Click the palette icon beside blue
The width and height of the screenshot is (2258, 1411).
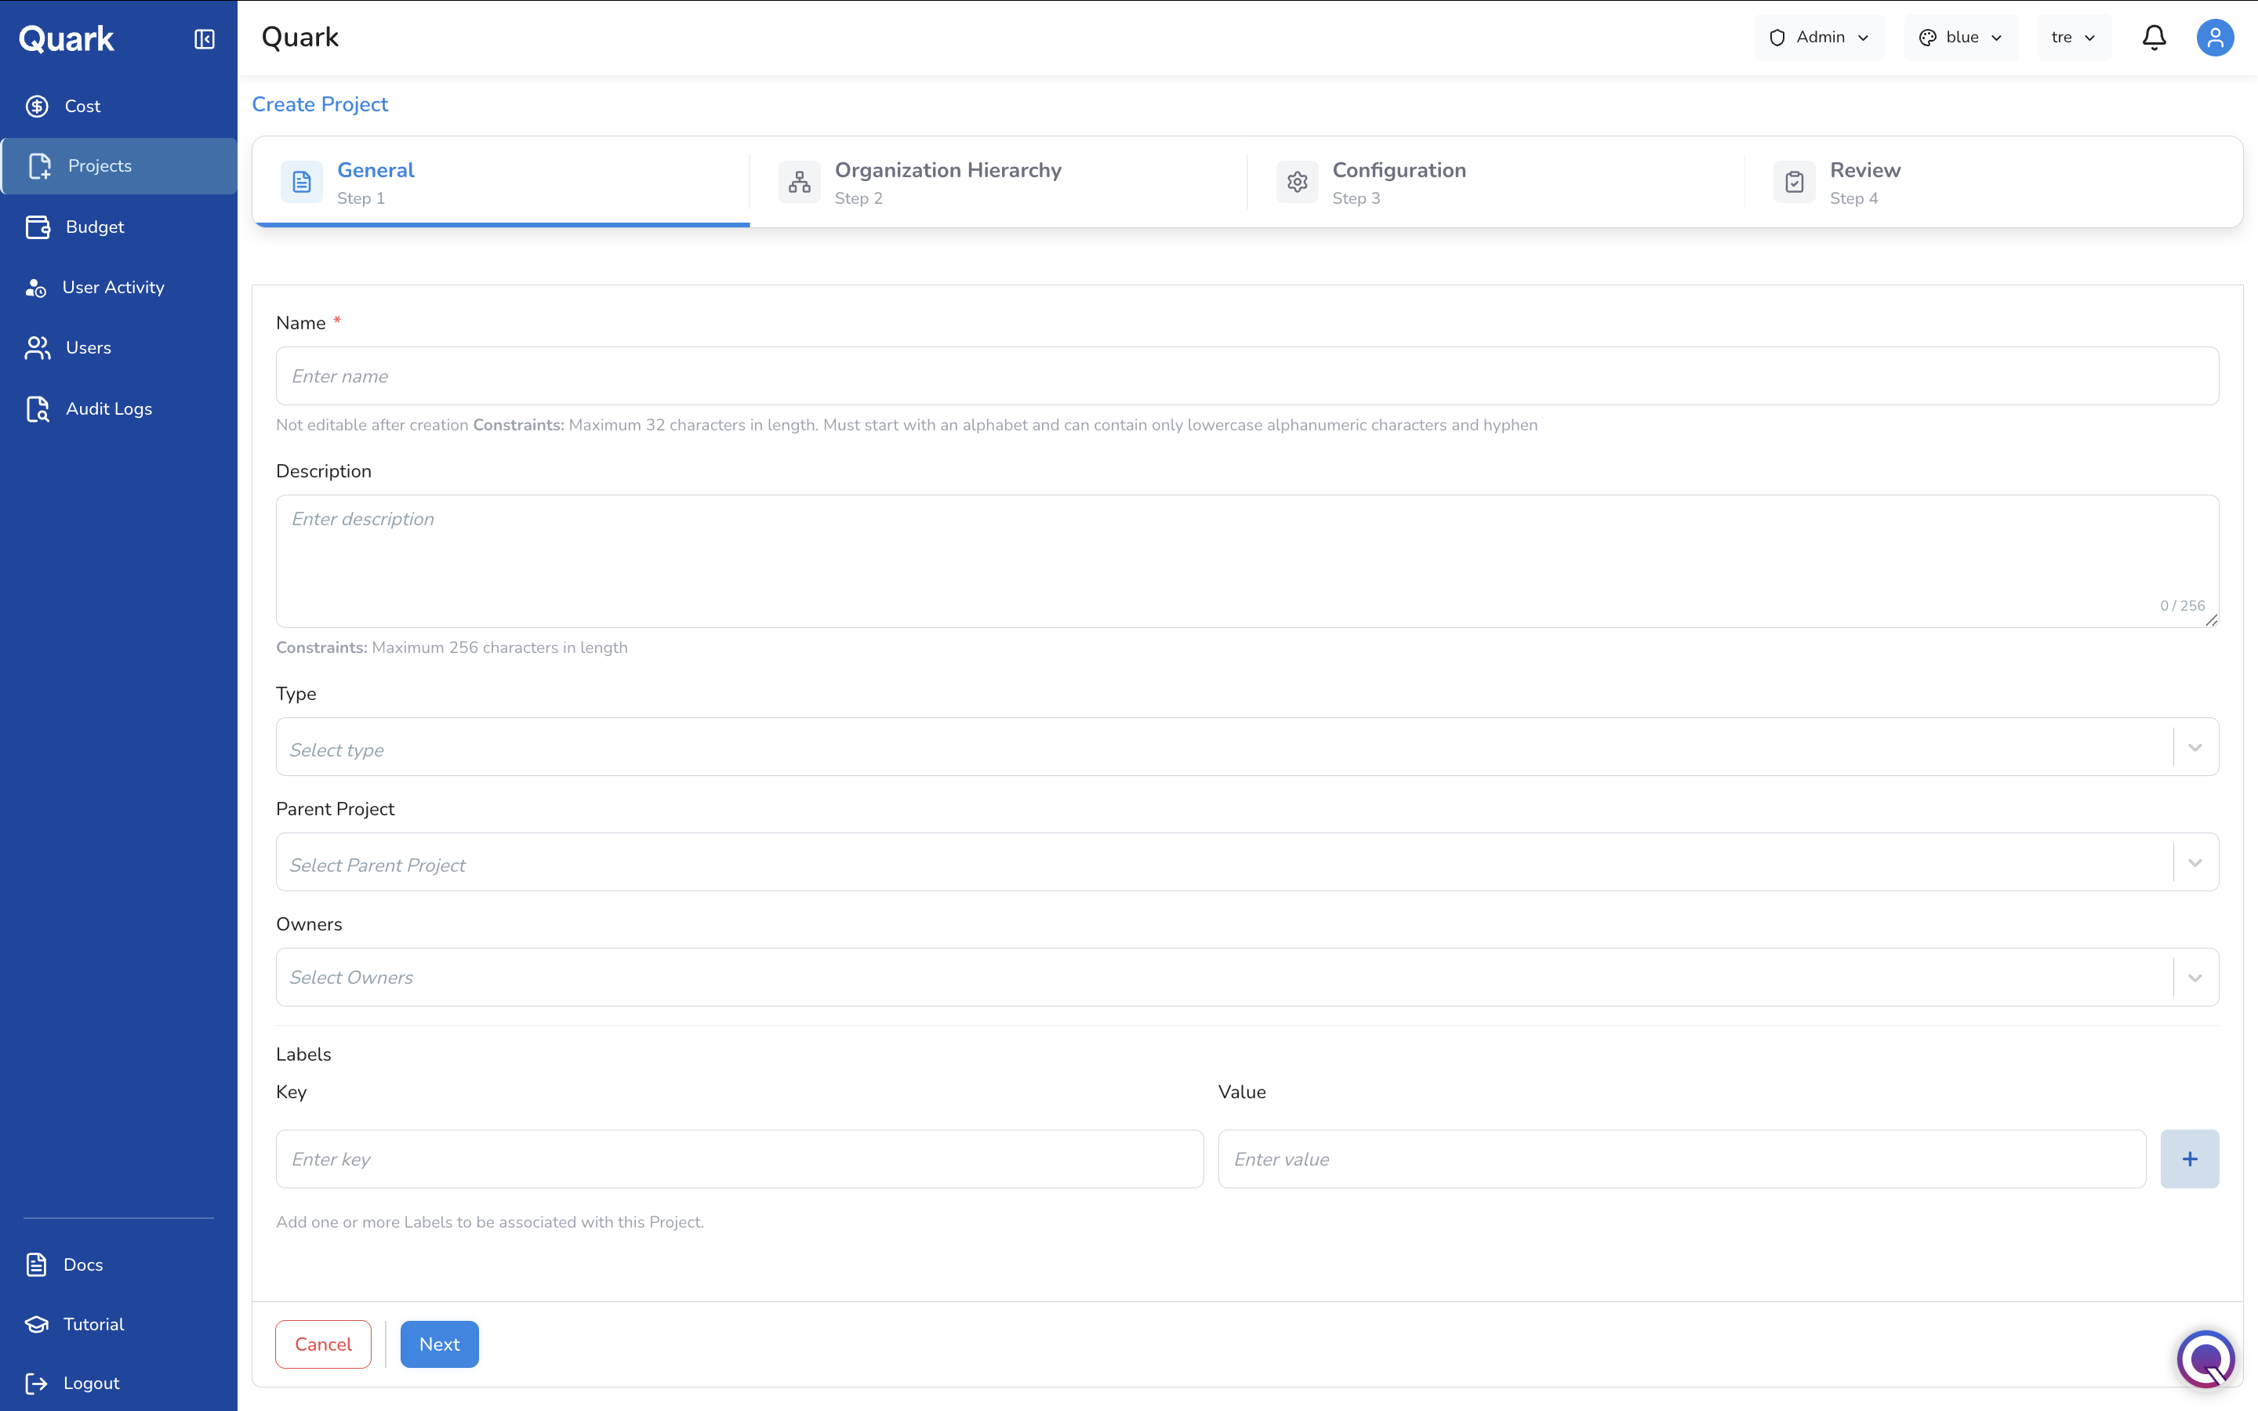pyautogui.click(x=1928, y=38)
